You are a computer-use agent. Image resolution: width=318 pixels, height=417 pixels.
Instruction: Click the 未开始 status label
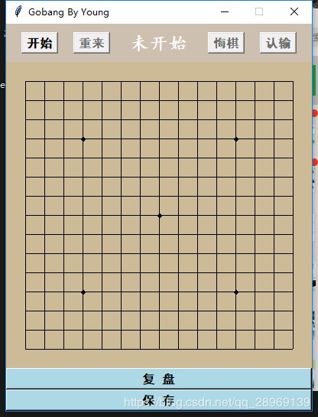click(x=159, y=43)
